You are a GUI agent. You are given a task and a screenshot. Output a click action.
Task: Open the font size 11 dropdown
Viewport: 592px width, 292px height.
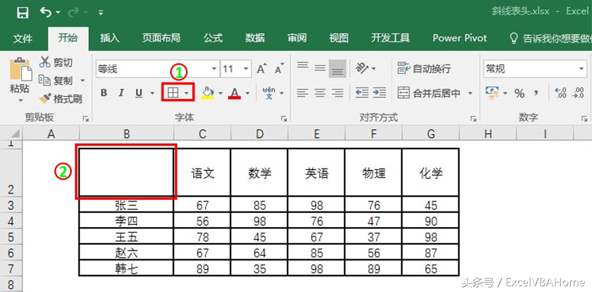point(246,69)
